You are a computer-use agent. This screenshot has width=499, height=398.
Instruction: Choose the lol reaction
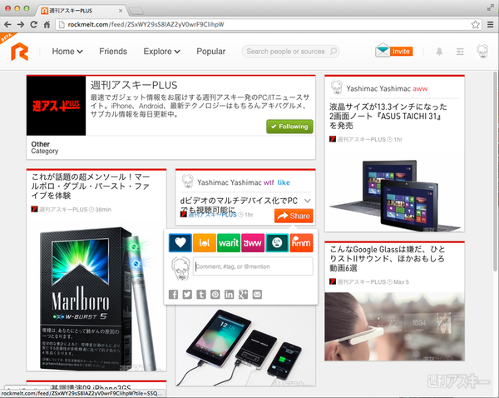(x=205, y=243)
